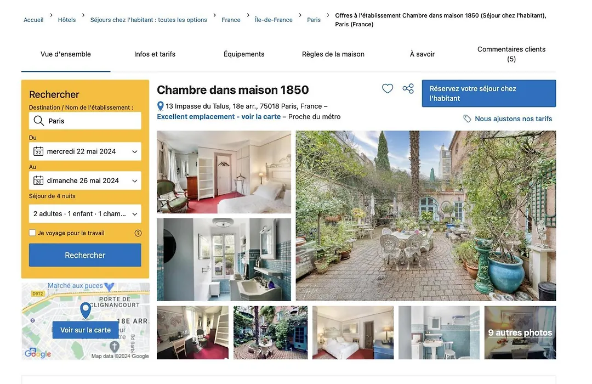The image size is (592, 384).
Task: Save property with the heart icon
Action: pyautogui.click(x=388, y=88)
